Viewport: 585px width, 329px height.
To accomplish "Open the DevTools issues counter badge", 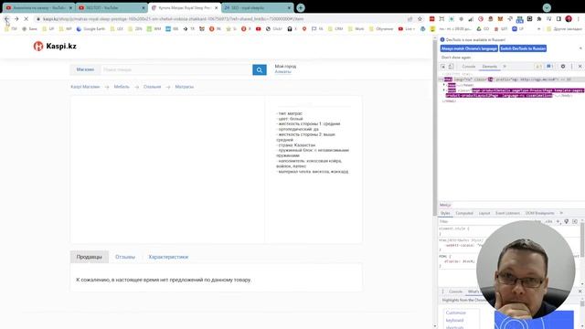I will (549, 67).
